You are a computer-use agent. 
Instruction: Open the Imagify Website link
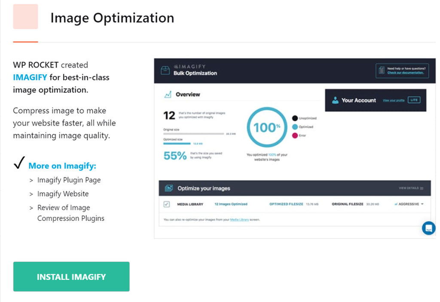click(63, 194)
